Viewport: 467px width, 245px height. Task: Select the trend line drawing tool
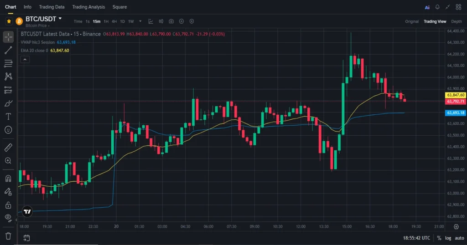(8, 50)
